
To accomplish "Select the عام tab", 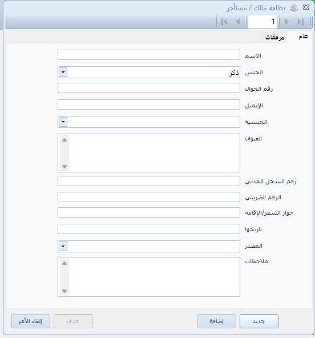I will coord(303,37).
